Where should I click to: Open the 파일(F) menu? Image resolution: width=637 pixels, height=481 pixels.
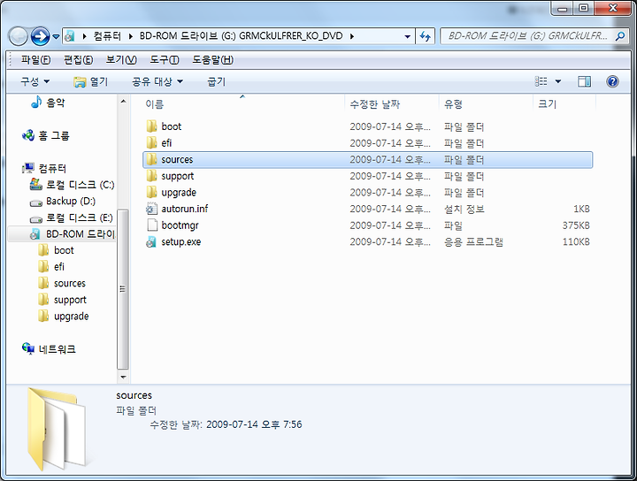click(x=35, y=60)
